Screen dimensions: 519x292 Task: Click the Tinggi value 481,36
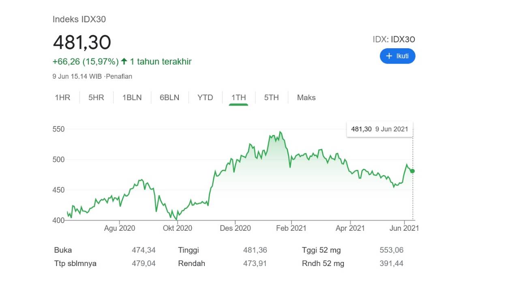[255, 250]
